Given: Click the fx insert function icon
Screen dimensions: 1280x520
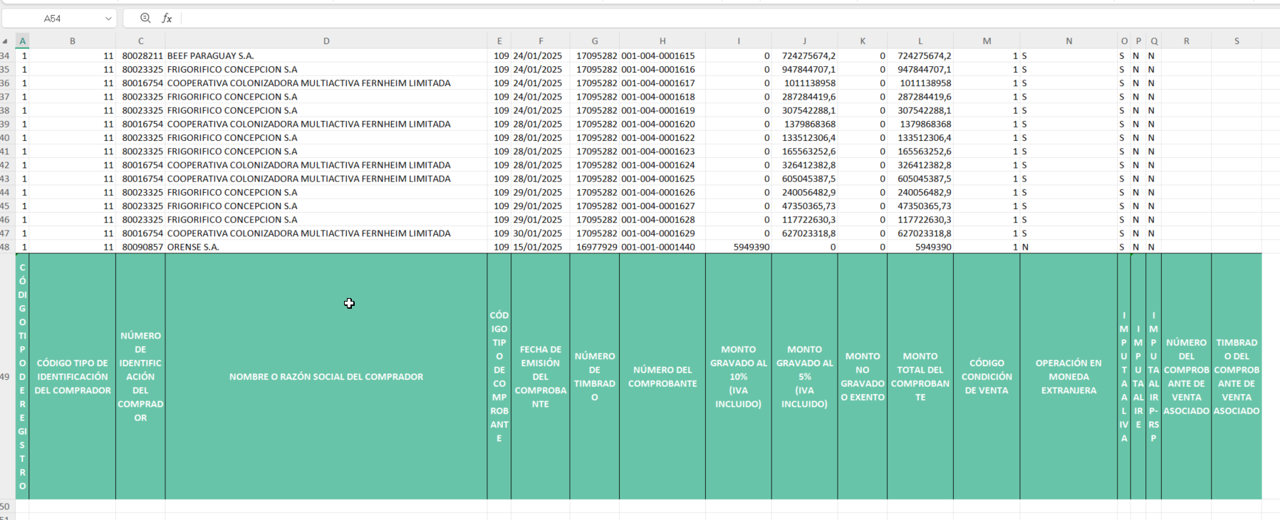Looking at the screenshot, I should pyautogui.click(x=167, y=18).
